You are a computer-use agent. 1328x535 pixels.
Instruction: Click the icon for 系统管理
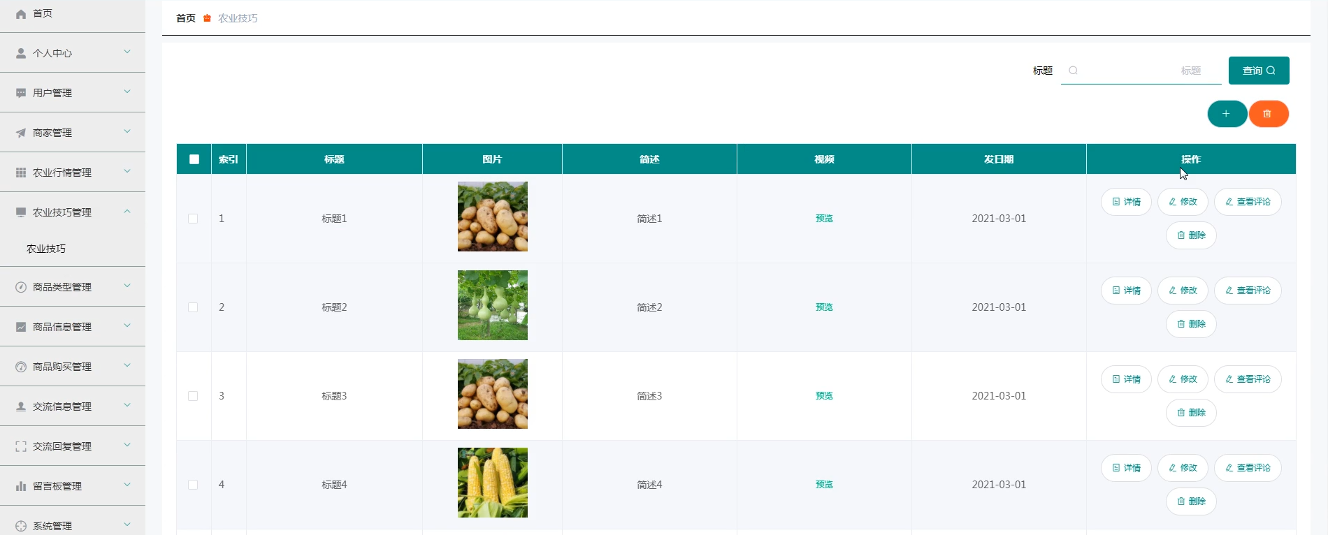21,526
